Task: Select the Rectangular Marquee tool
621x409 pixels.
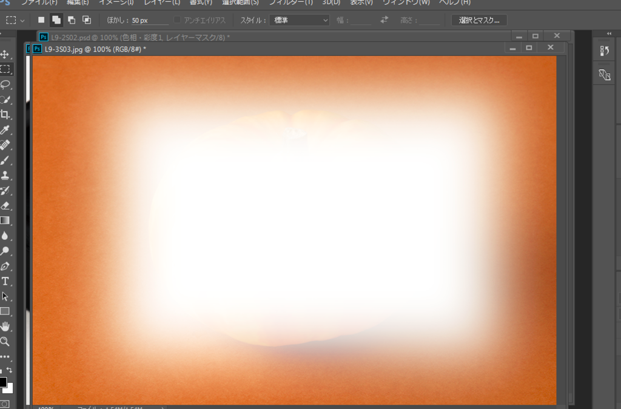Action: [5, 69]
